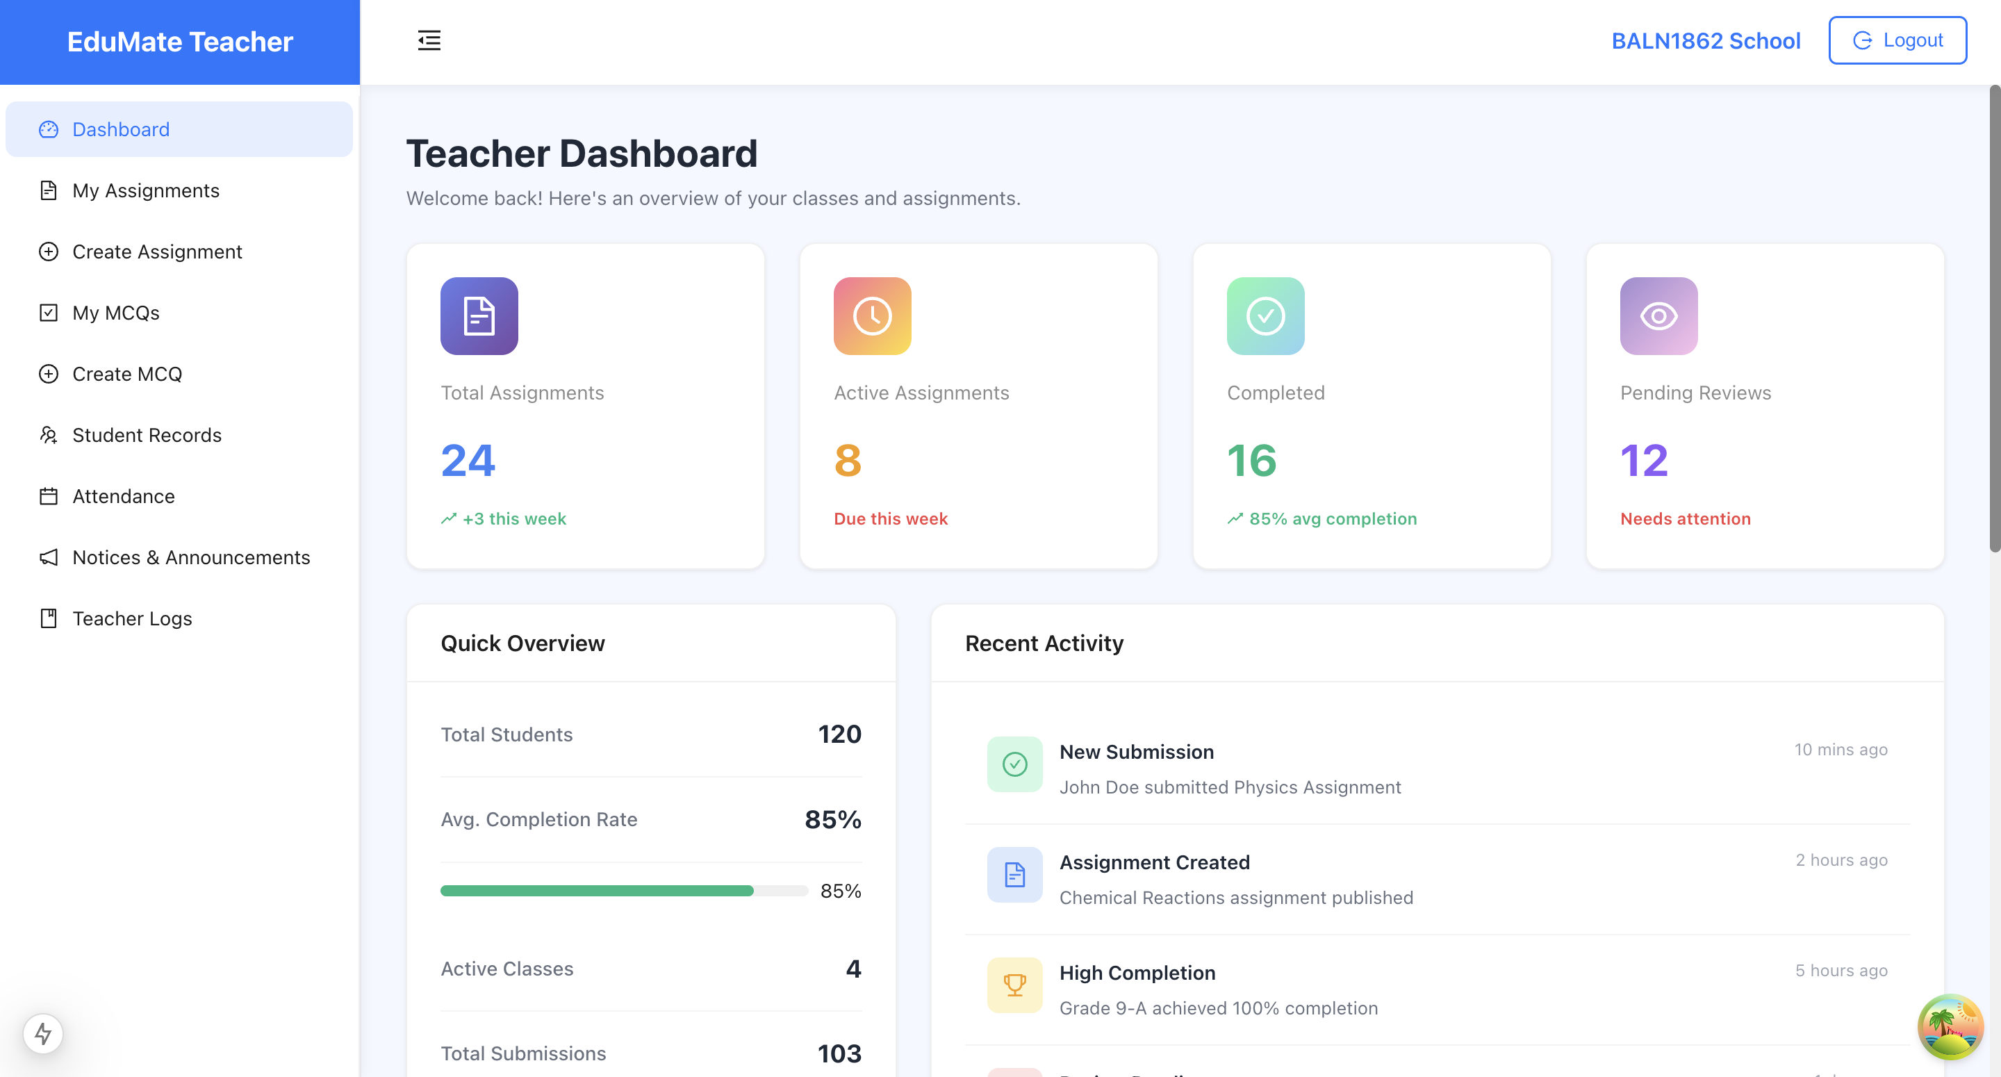Open the Create MCQ tool
2001x1077 pixels.
point(127,374)
